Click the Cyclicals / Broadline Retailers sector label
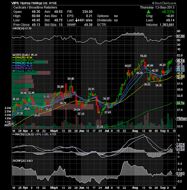Viewport: 187px width, 190px height. (35, 8)
